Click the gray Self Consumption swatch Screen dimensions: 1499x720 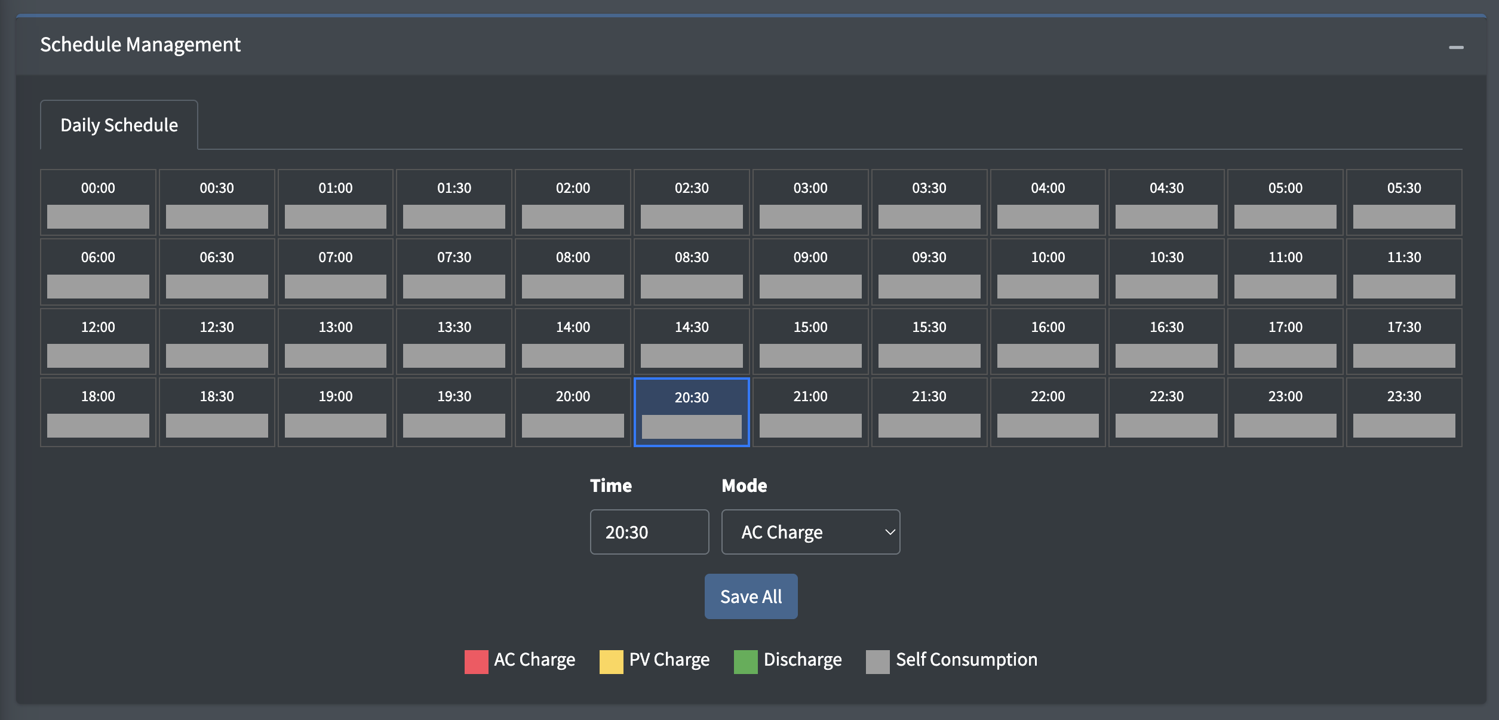pyautogui.click(x=877, y=661)
